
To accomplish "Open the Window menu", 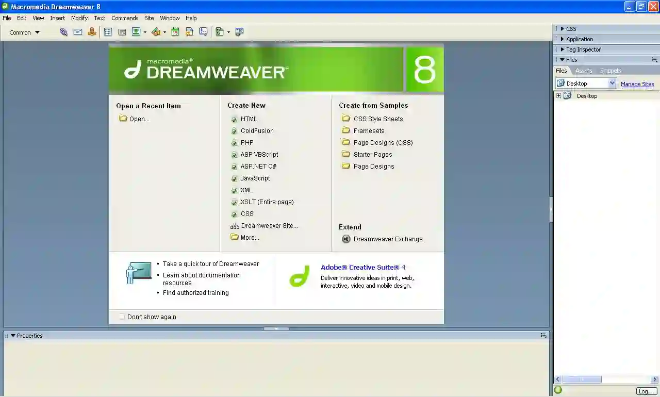I will (170, 18).
